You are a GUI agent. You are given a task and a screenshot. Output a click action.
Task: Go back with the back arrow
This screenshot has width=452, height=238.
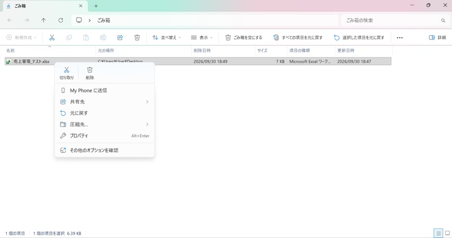click(10, 20)
